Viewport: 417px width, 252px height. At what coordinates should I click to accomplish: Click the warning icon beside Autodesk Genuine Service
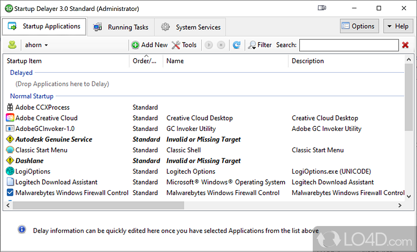10,139
